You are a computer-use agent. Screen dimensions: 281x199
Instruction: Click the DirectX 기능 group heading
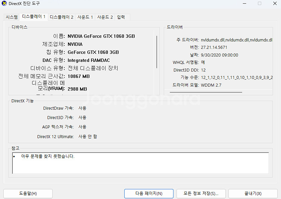[x=22, y=101]
